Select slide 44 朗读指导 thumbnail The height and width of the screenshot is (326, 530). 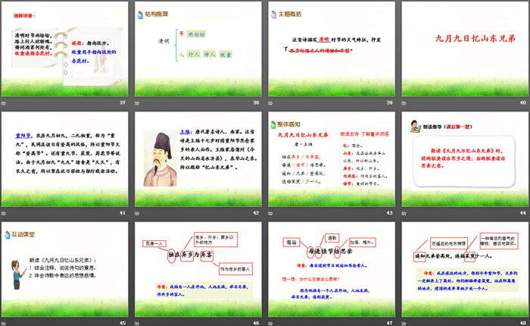[465, 159]
